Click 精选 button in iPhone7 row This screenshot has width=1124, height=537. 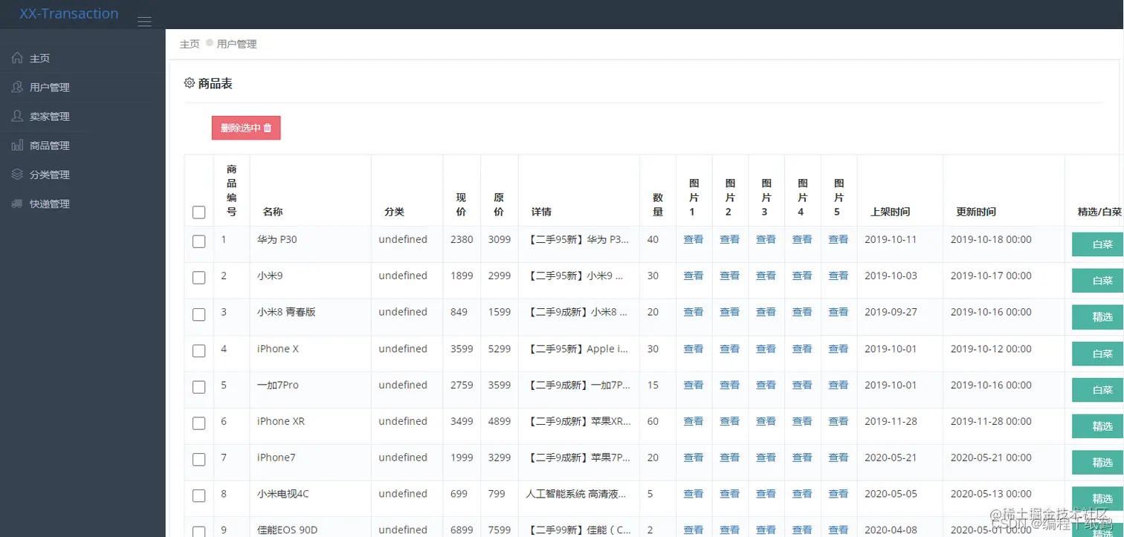pyautogui.click(x=1098, y=462)
